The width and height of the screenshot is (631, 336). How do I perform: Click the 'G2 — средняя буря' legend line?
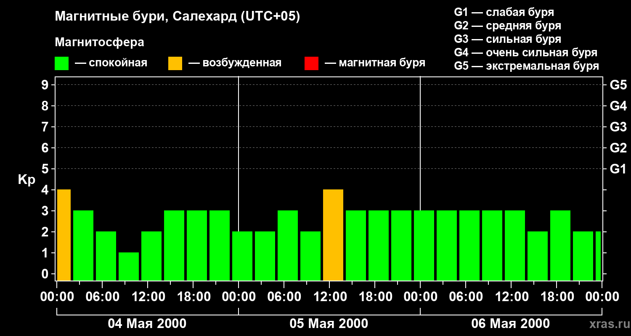pos(508,26)
